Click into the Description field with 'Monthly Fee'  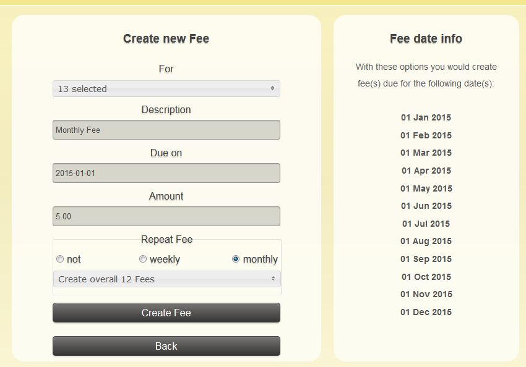(x=166, y=130)
